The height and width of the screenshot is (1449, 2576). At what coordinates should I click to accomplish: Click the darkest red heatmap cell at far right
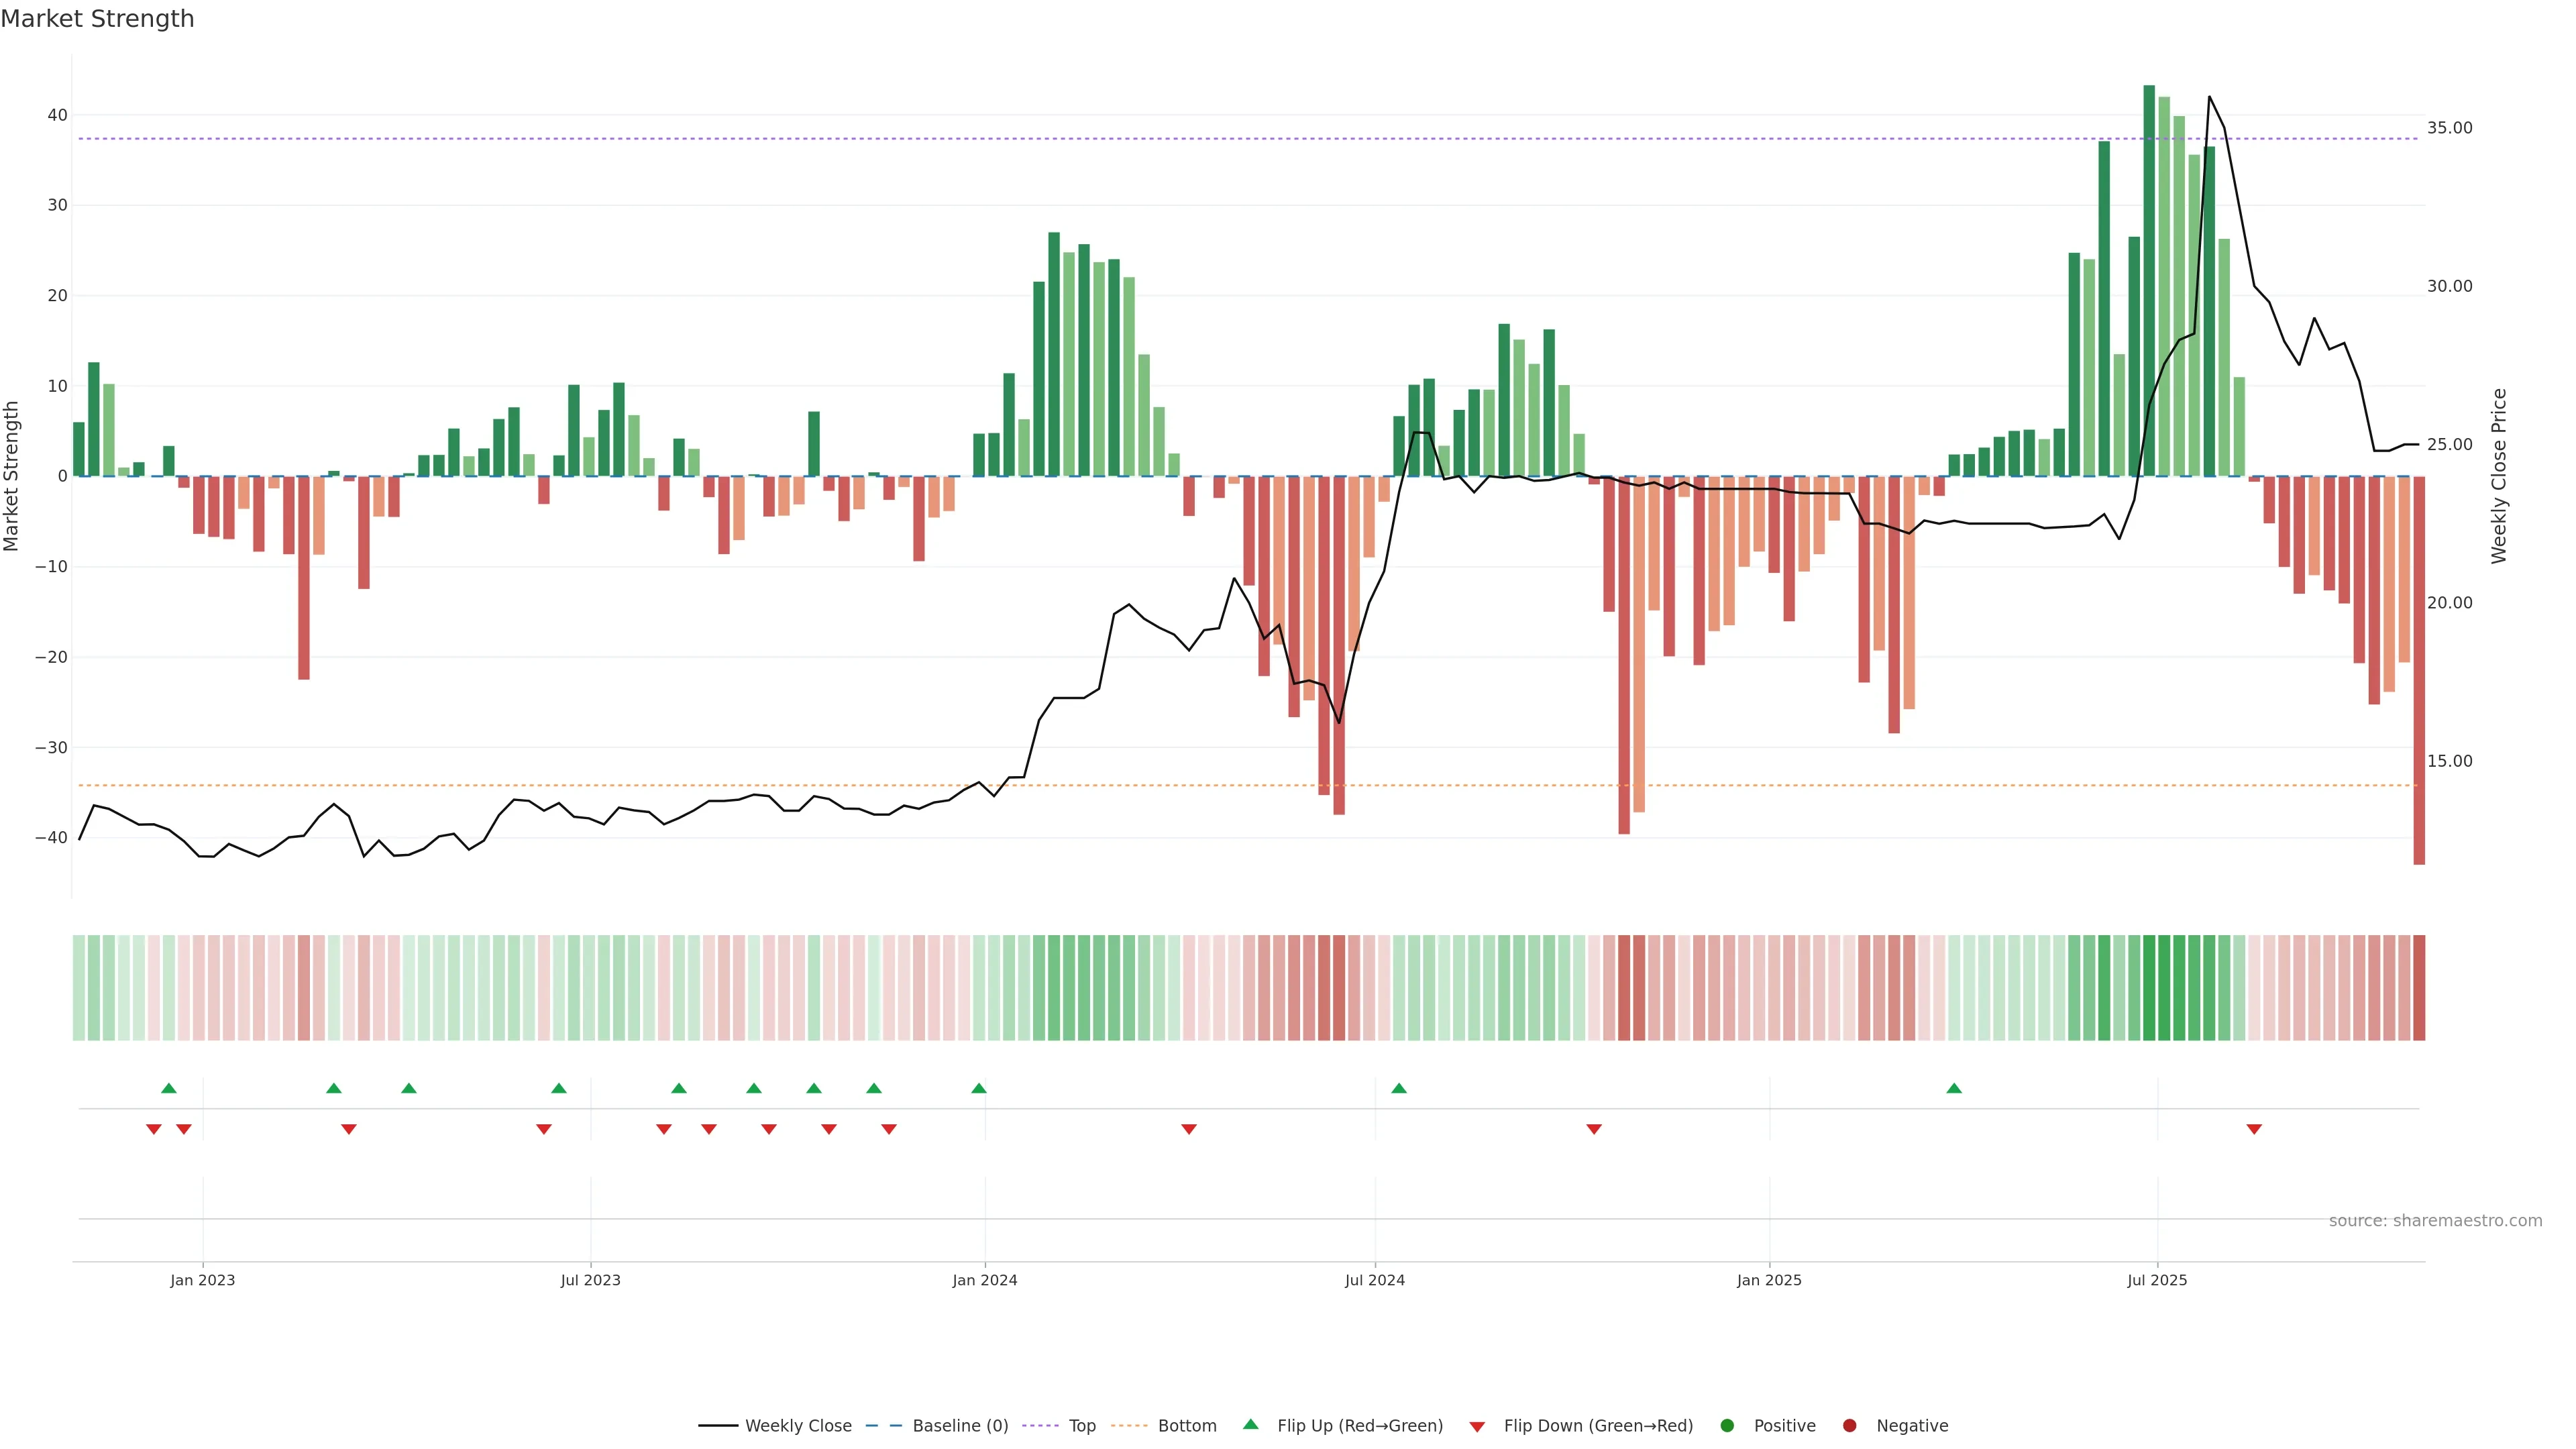tap(2418, 987)
